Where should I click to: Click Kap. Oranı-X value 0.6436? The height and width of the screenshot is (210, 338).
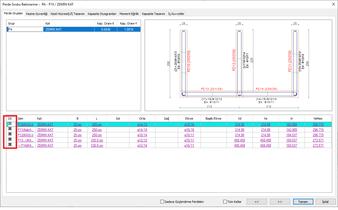pyautogui.click(x=106, y=29)
